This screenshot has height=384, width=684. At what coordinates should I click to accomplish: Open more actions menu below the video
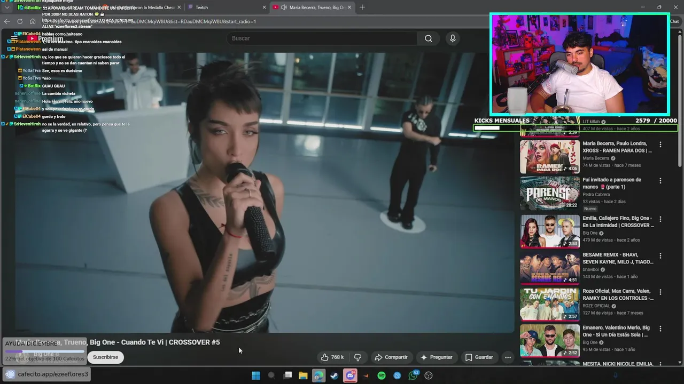click(508, 357)
